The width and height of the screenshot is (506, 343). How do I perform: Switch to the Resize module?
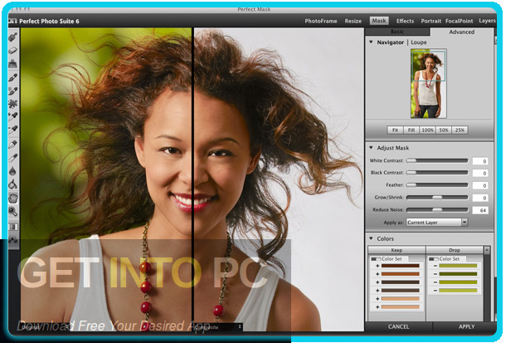click(353, 21)
